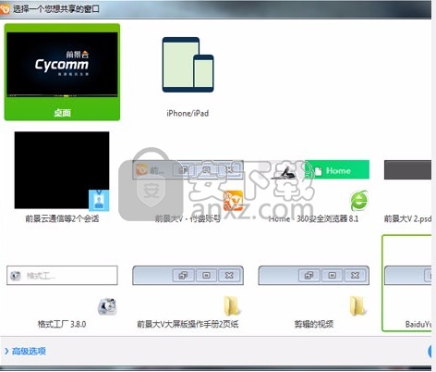This screenshot has width=436, height=372.
Task: Select the 桌面 desktop share thumbnail
Action: (62, 72)
